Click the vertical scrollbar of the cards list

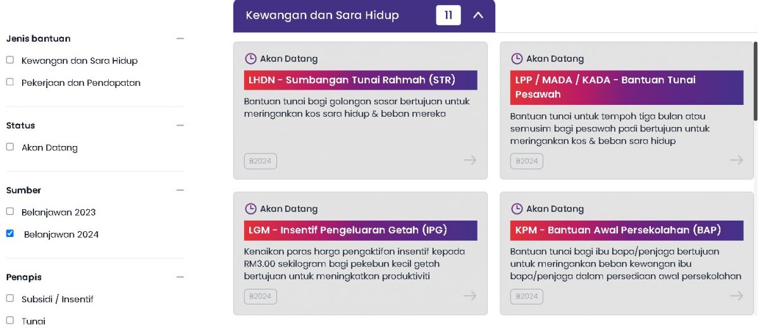pos(755,81)
